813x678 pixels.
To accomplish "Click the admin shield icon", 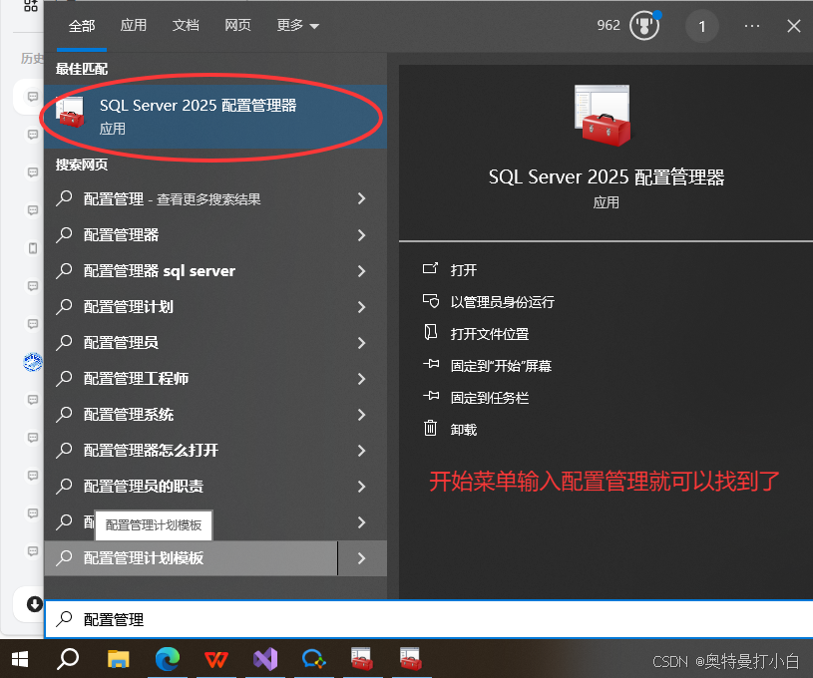I will (x=431, y=301).
